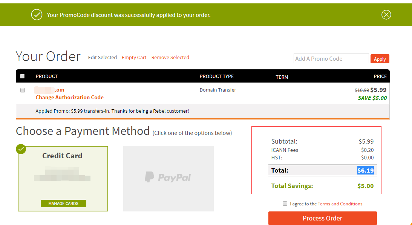The height and width of the screenshot is (225, 412).
Task: Tick the select-all checkbox in table header
Action: pos(22,76)
